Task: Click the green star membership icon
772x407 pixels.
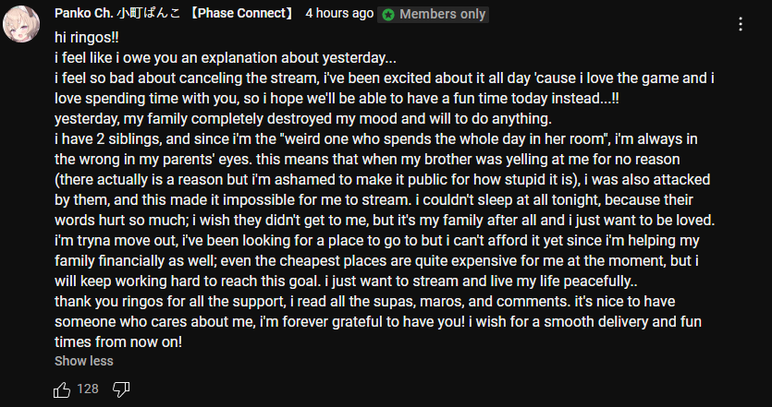Action: click(388, 15)
